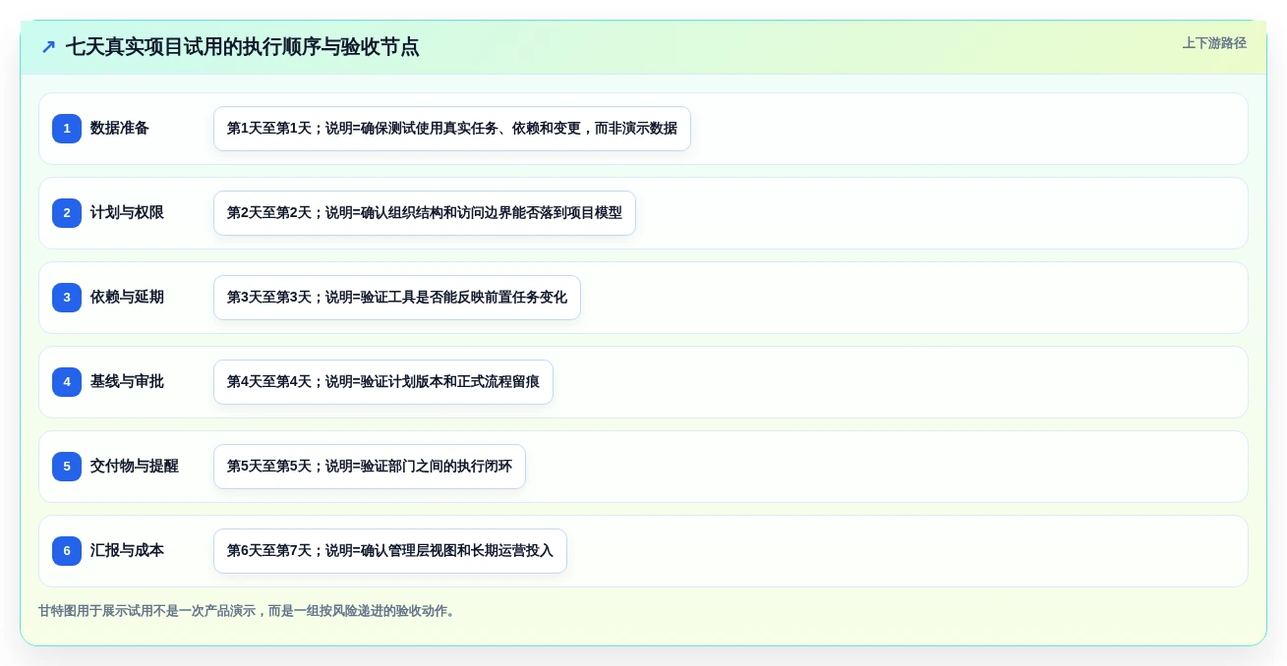Click the 第5天至第5天 description box

click(x=370, y=467)
